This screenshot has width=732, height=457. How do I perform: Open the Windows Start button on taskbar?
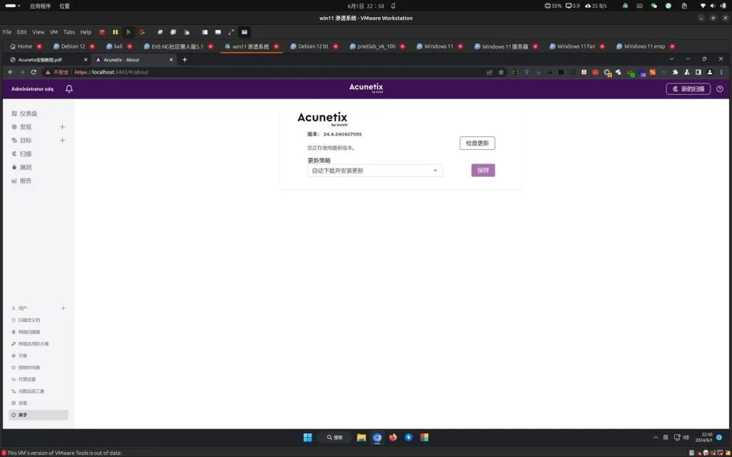tap(307, 438)
